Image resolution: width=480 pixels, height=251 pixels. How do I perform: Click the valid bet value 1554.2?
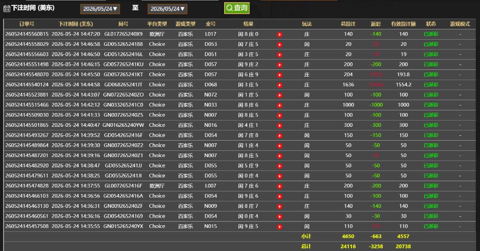pos(403,85)
